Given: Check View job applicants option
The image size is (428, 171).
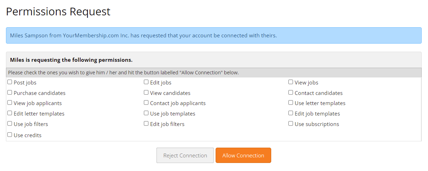Looking at the screenshot, I should point(10,103).
